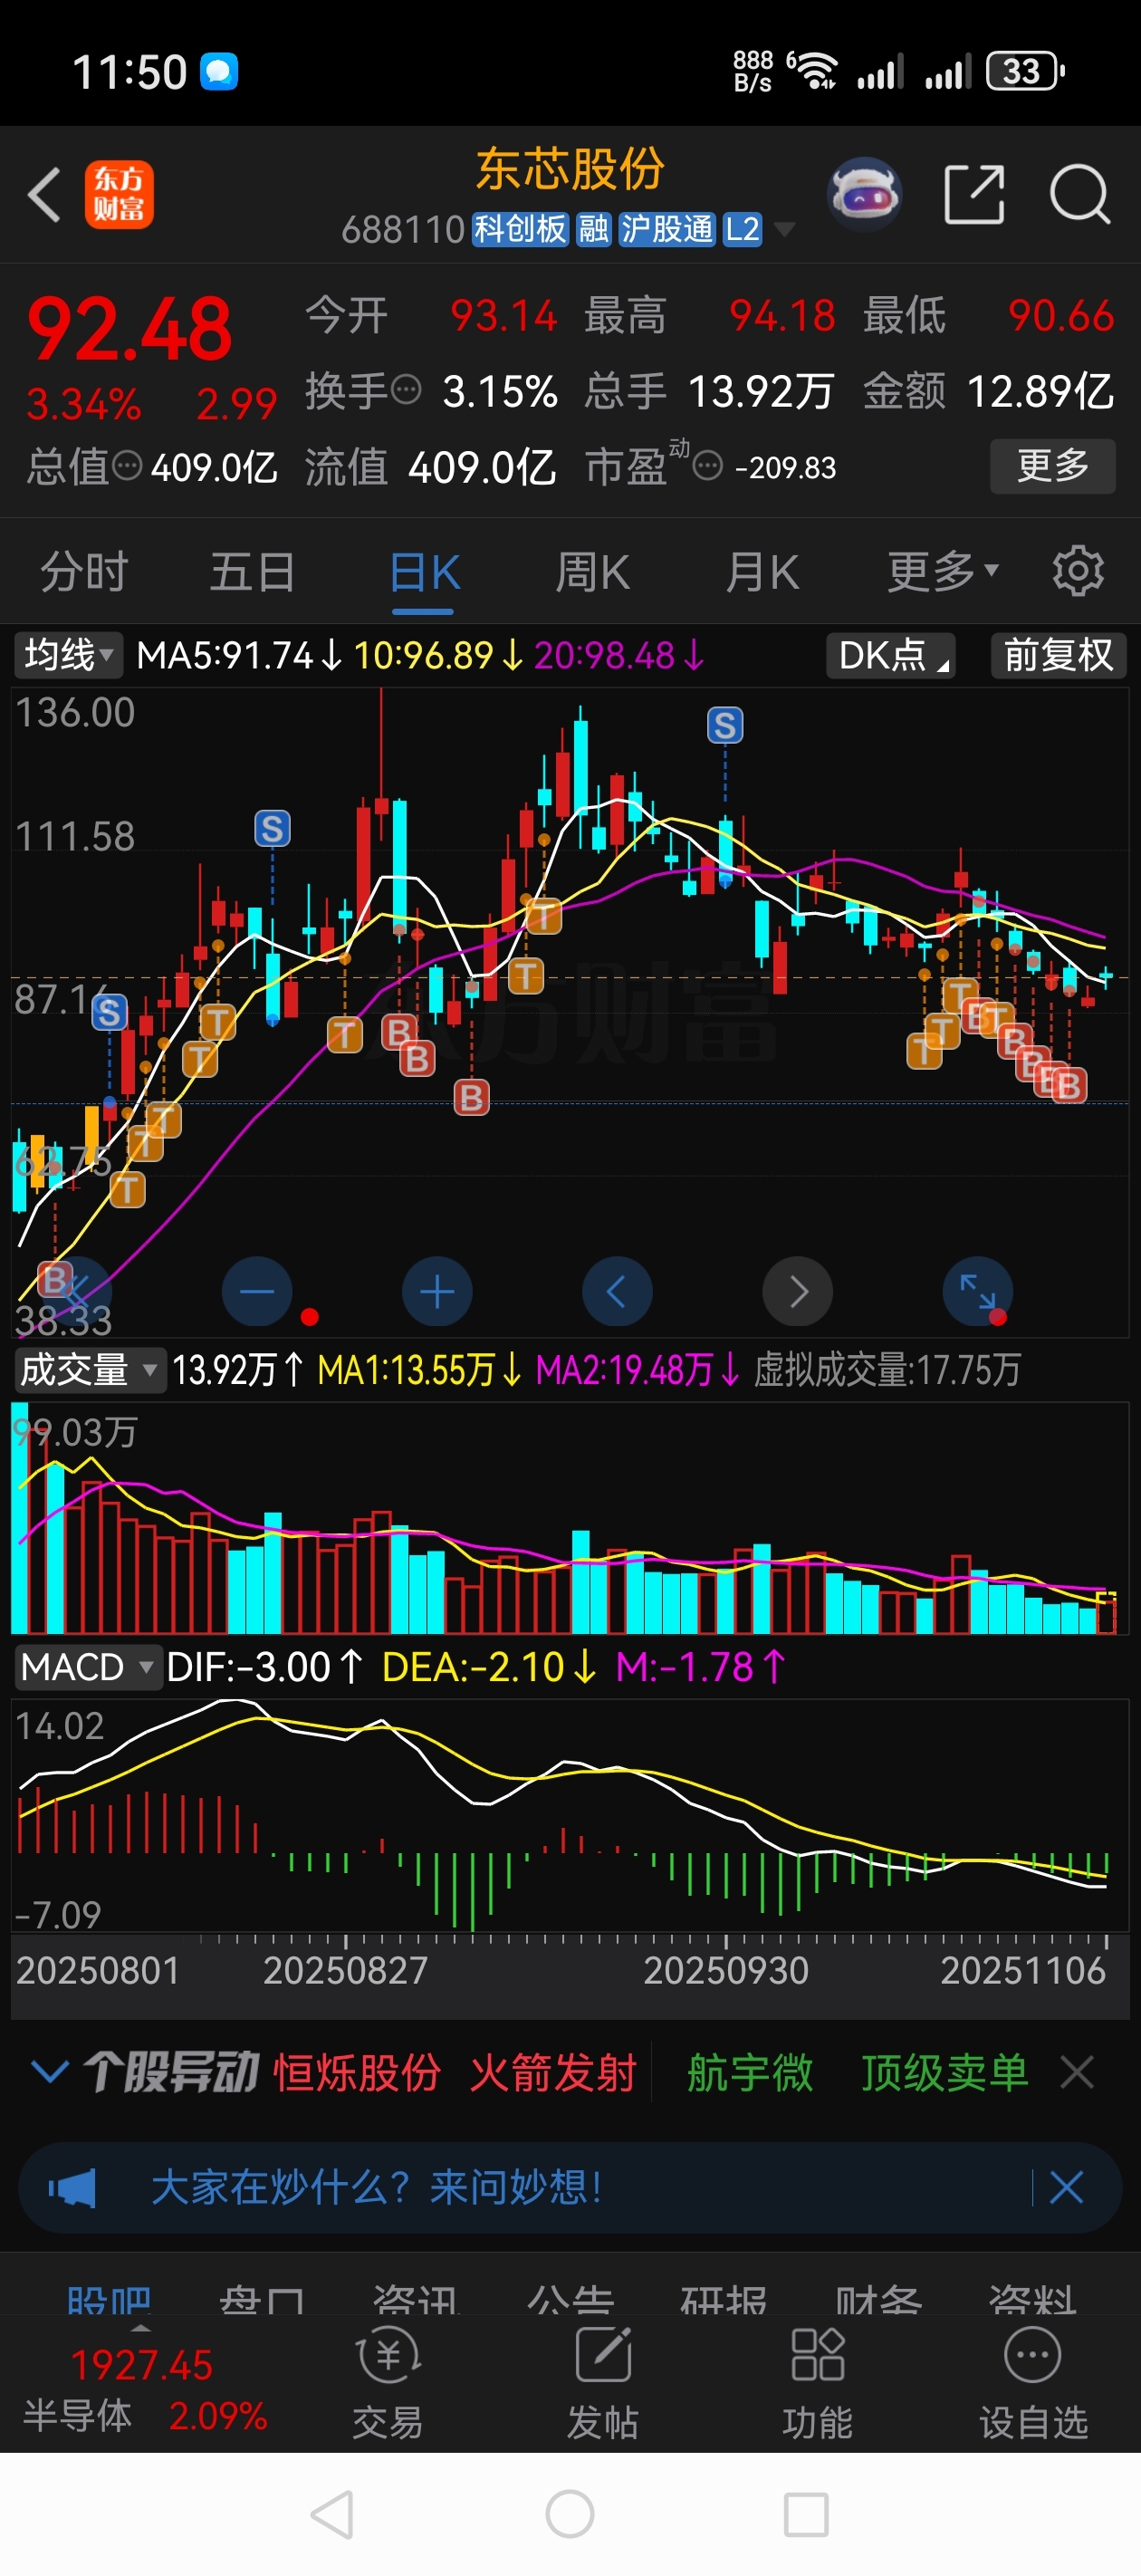Tap the megaphone announcement icon
The height and width of the screenshot is (2576, 1141).
72,2187
